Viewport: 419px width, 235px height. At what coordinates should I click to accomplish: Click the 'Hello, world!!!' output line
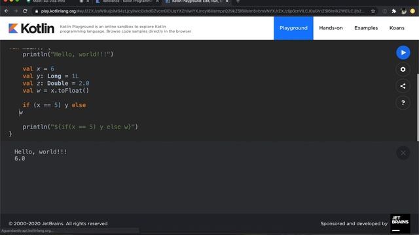(41, 151)
